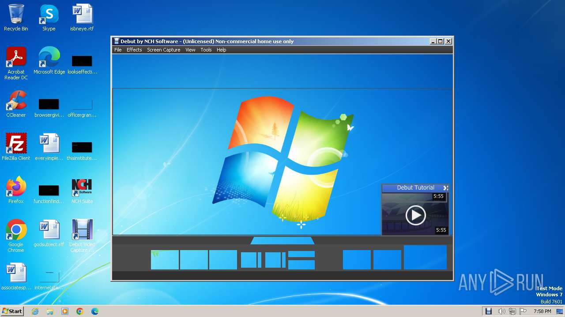
Task: Open the Tools menu
Action: click(x=206, y=50)
